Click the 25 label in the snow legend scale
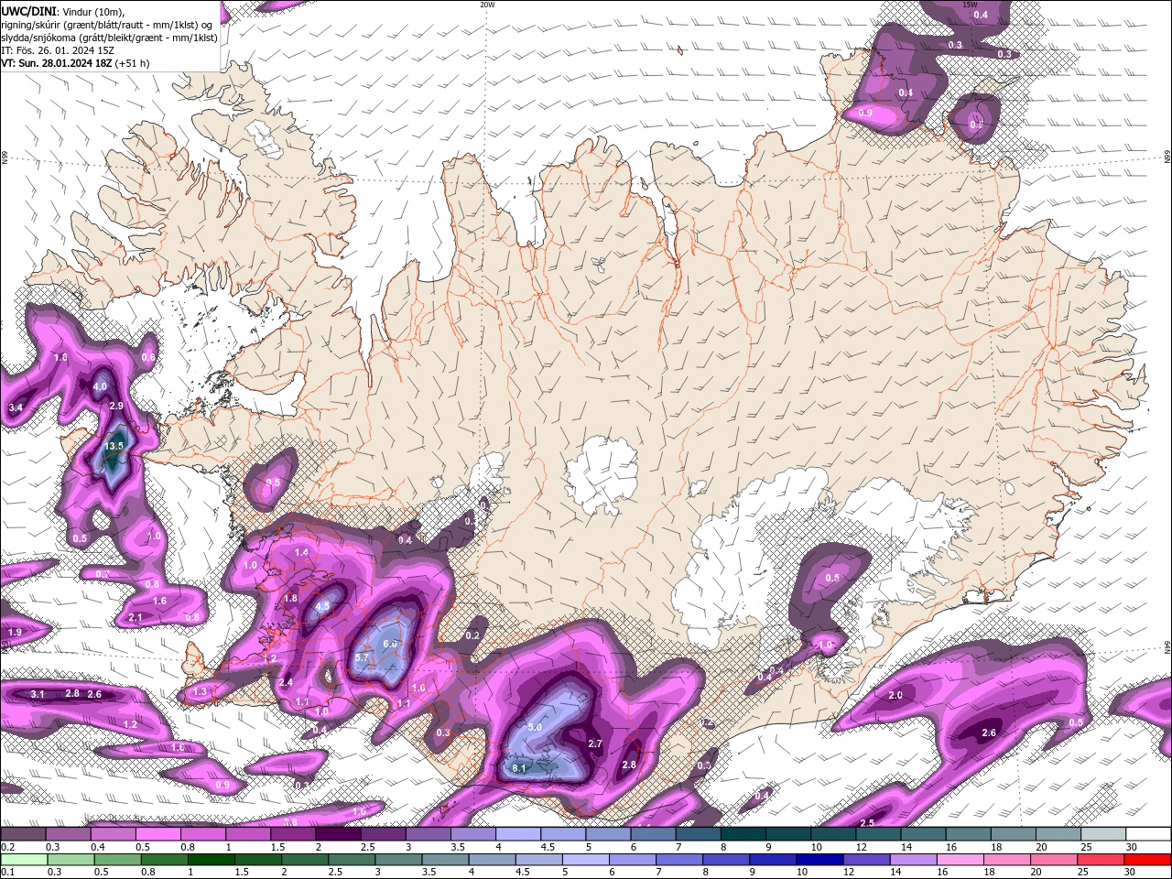The width and height of the screenshot is (1172, 879). pos(1086,847)
